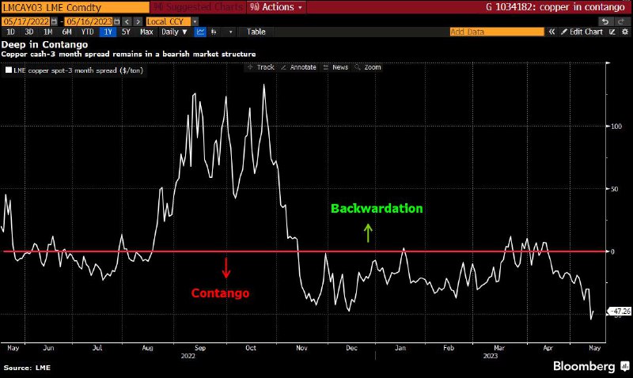The width and height of the screenshot is (633, 378).
Task: Select the 3D range tab
Action: (29, 32)
